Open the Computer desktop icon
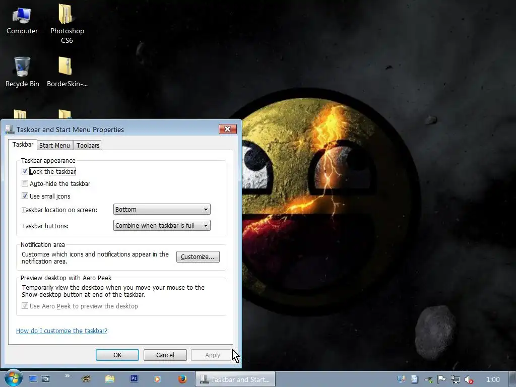 (22, 21)
